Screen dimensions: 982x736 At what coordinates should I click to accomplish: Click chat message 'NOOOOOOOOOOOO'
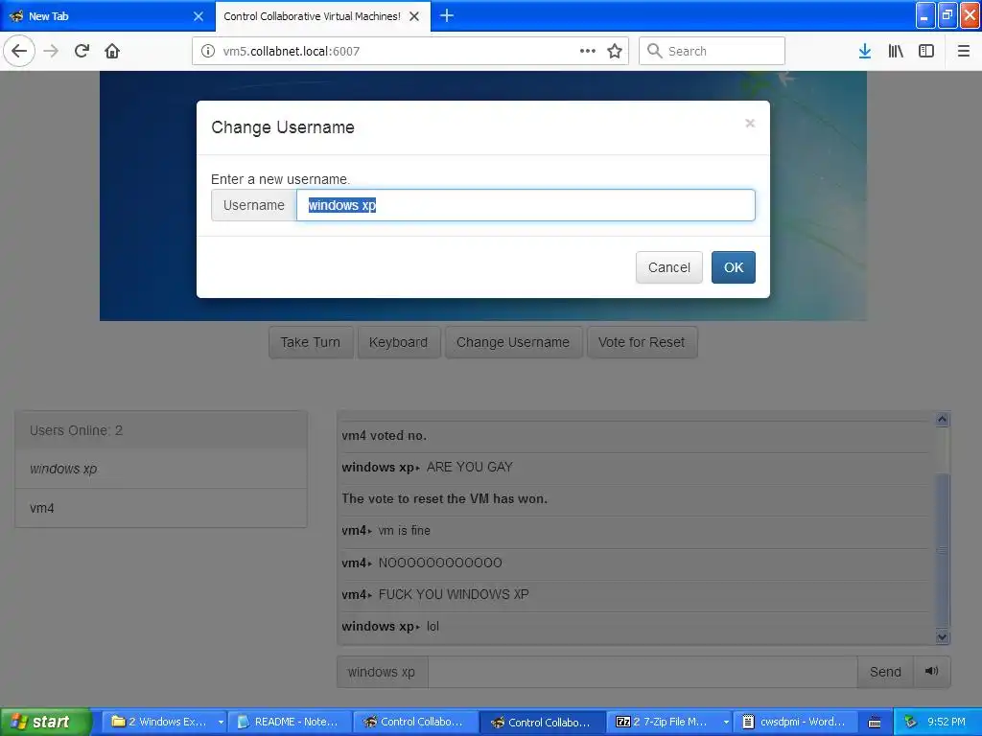(x=440, y=563)
